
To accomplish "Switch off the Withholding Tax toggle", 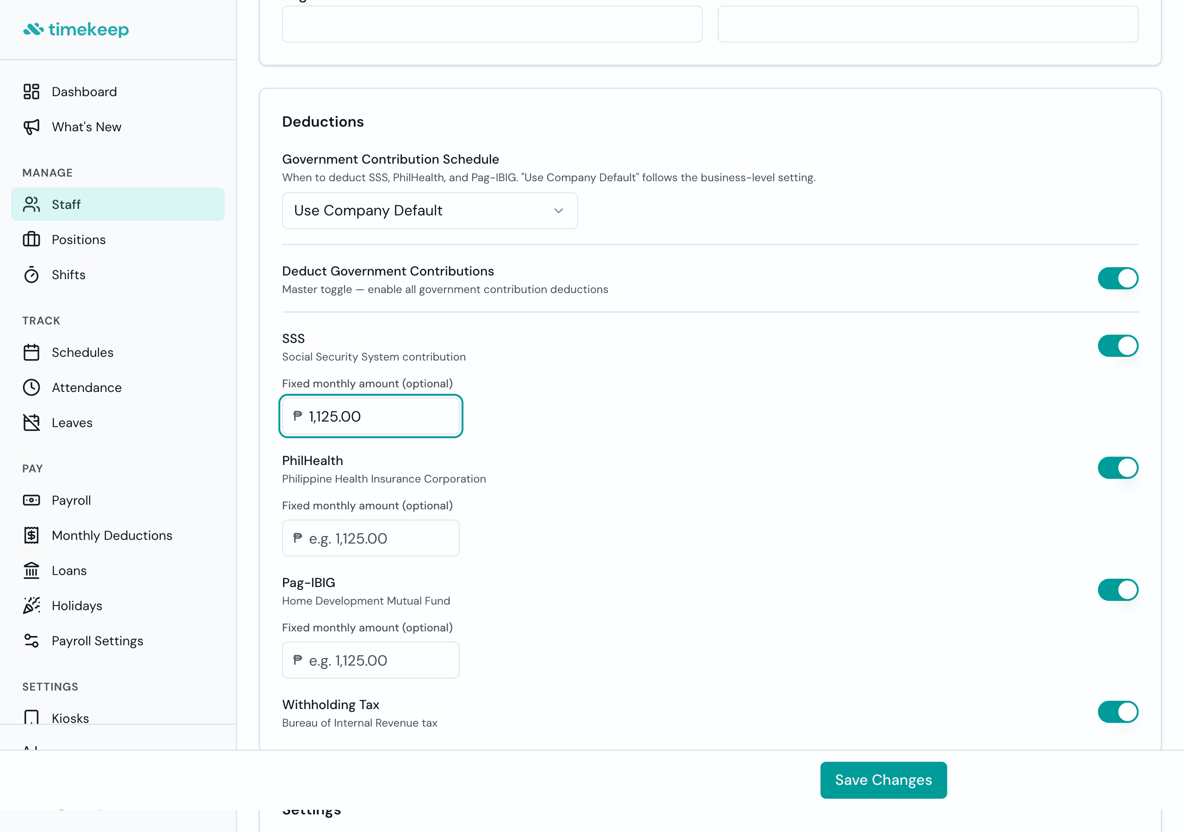I will pos(1117,712).
